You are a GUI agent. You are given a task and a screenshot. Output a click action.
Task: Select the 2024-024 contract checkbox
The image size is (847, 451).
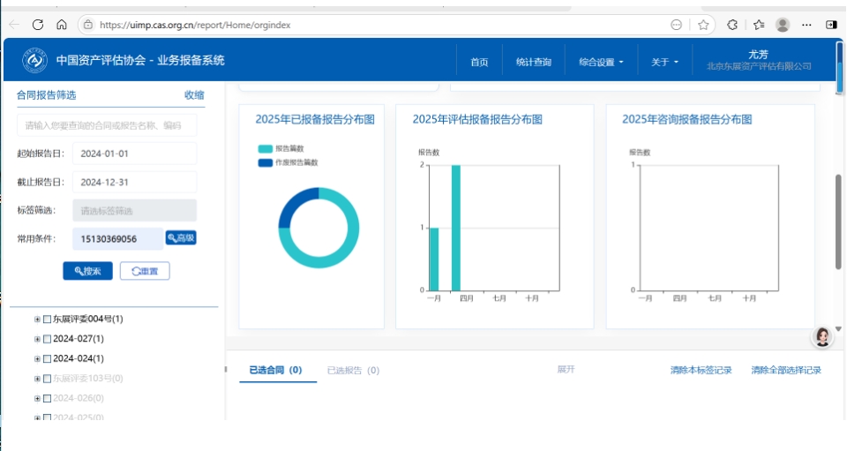48,358
